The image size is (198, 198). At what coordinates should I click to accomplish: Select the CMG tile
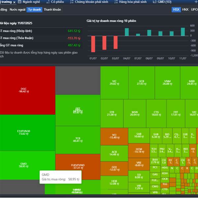pyautogui.click(x=155, y=188)
